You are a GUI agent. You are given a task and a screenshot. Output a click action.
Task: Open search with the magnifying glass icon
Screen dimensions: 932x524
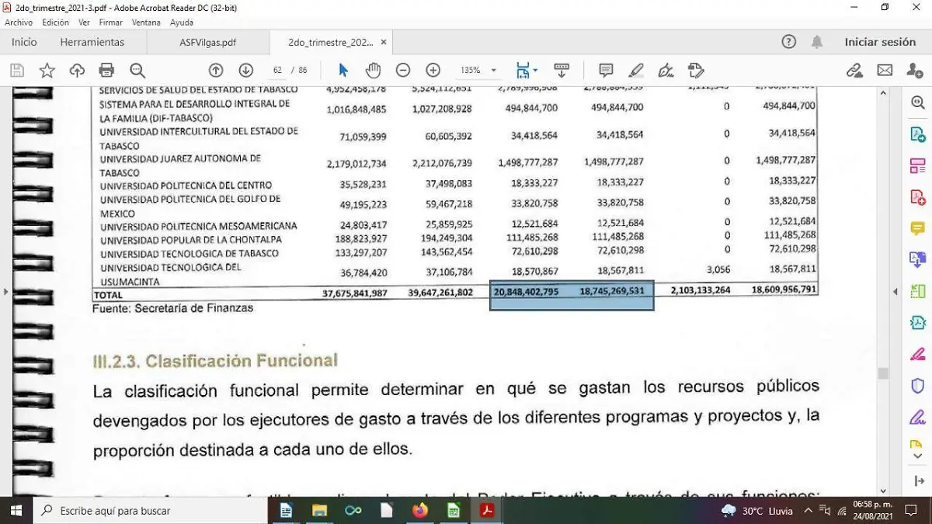point(137,70)
